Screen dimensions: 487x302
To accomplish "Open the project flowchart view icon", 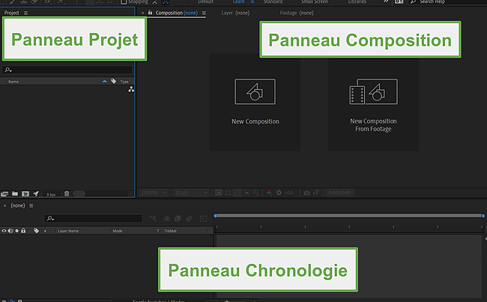I will 131,89.
